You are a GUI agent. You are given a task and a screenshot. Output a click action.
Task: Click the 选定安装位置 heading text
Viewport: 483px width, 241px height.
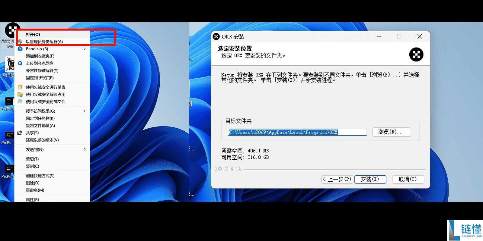coord(235,49)
